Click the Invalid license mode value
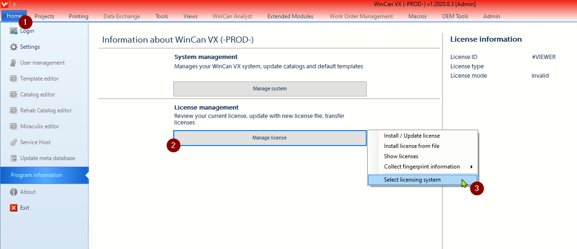This screenshot has width=577, height=249. click(x=540, y=76)
